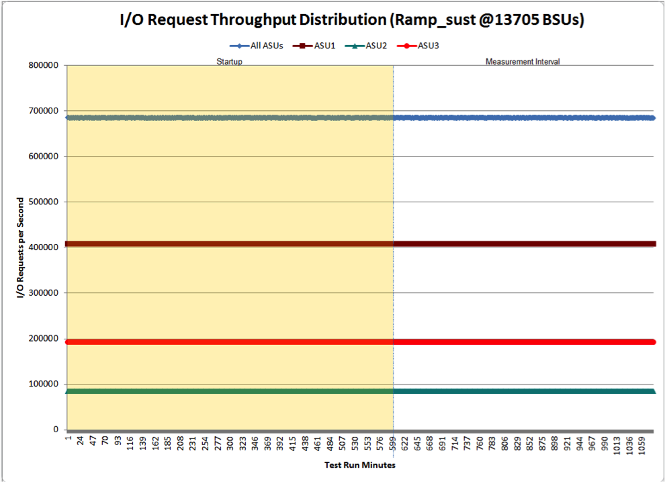Select the blue All ASUs data line
The image size is (665, 482).
coord(361,118)
